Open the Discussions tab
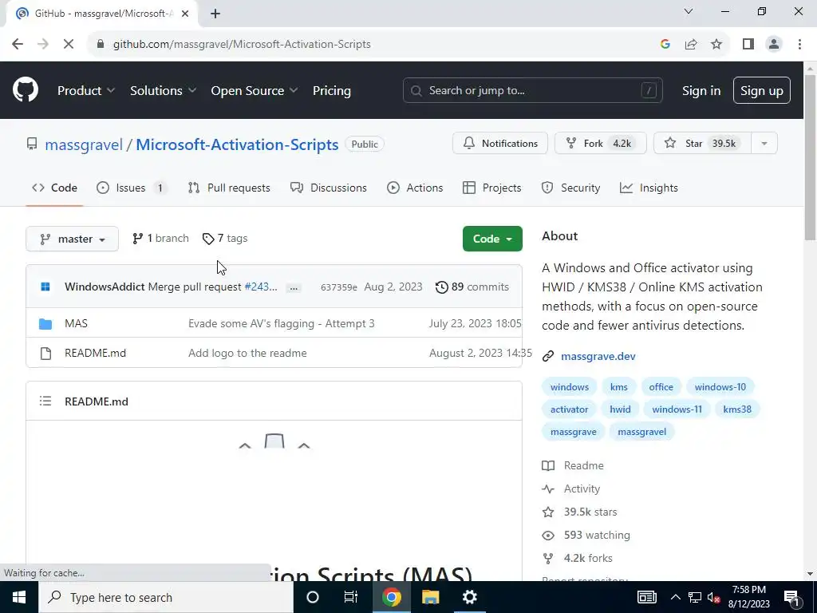Image resolution: width=817 pixels, height=613 pixels. pyautogui.click(x=329, y=188)
